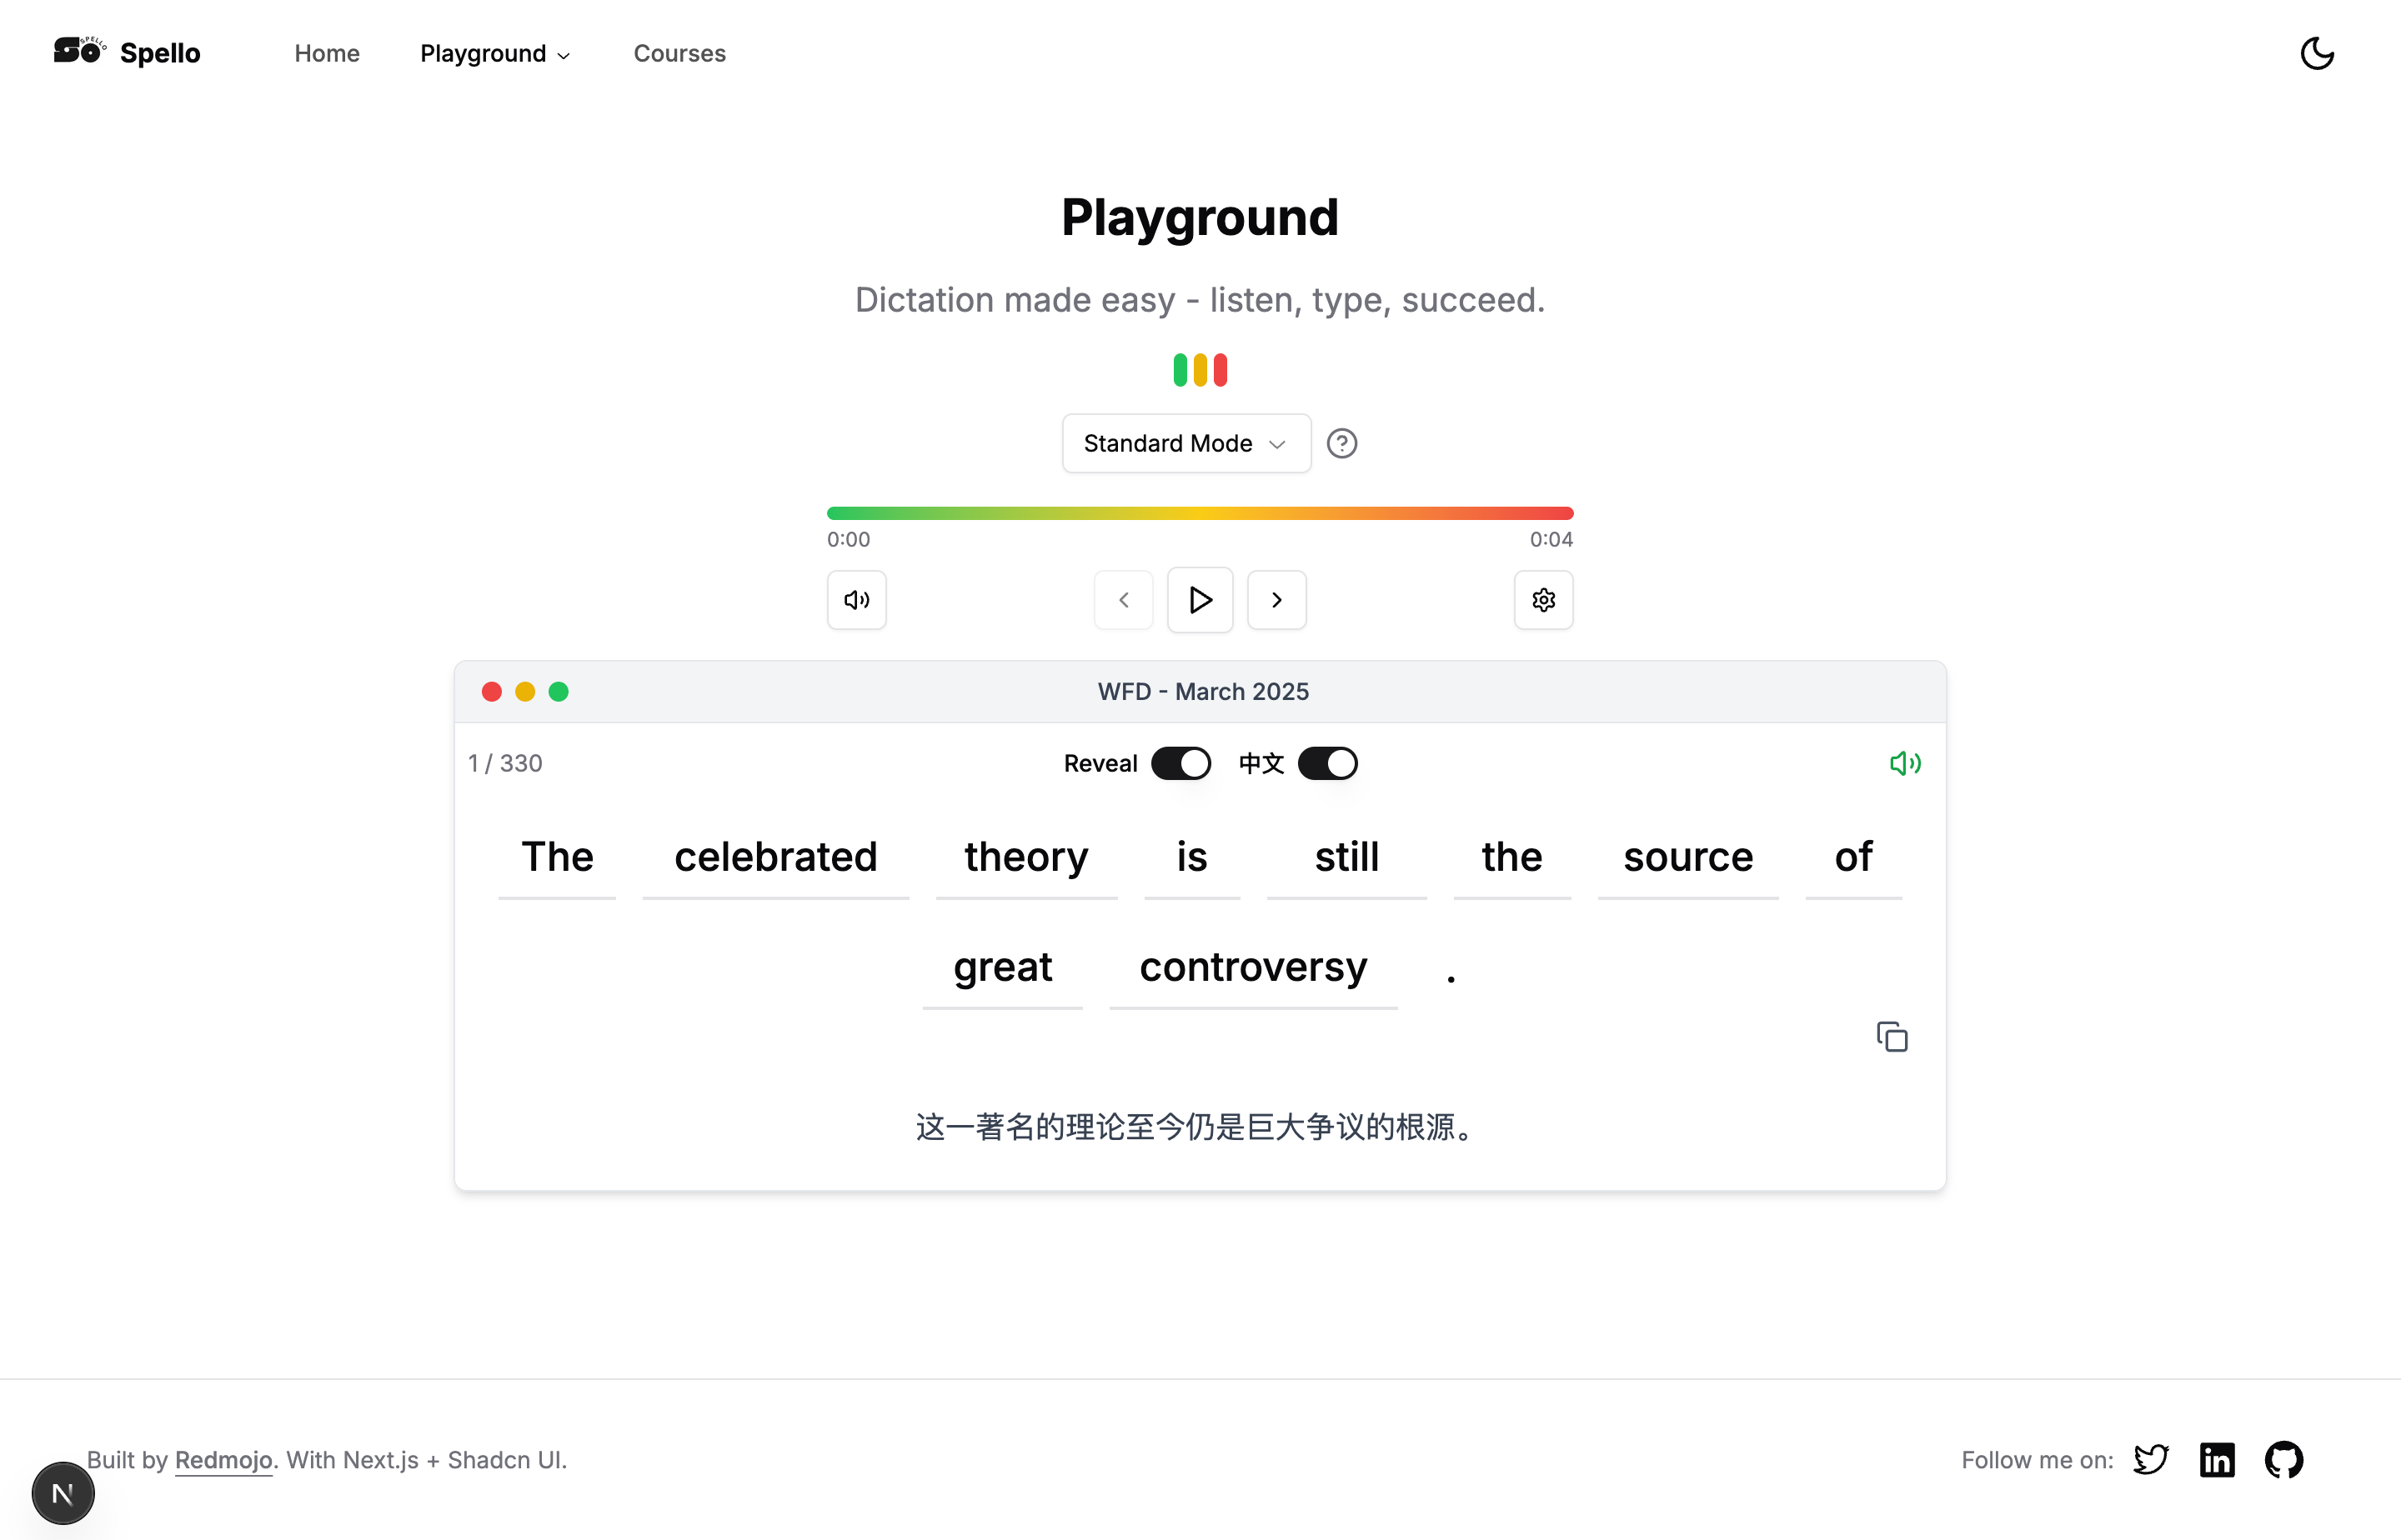Open the Twitter profile icon

point(2150,1460)
